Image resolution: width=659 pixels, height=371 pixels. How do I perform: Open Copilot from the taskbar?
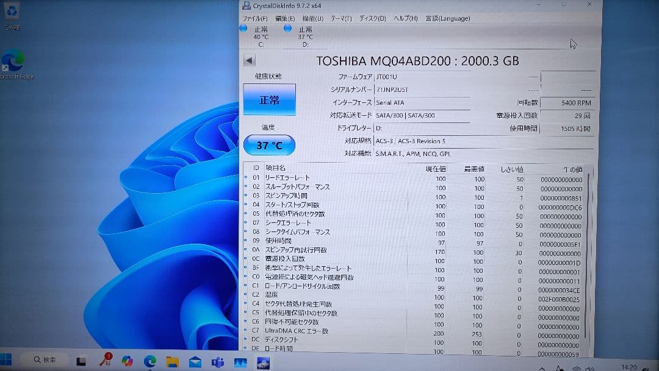click(126, 364)
